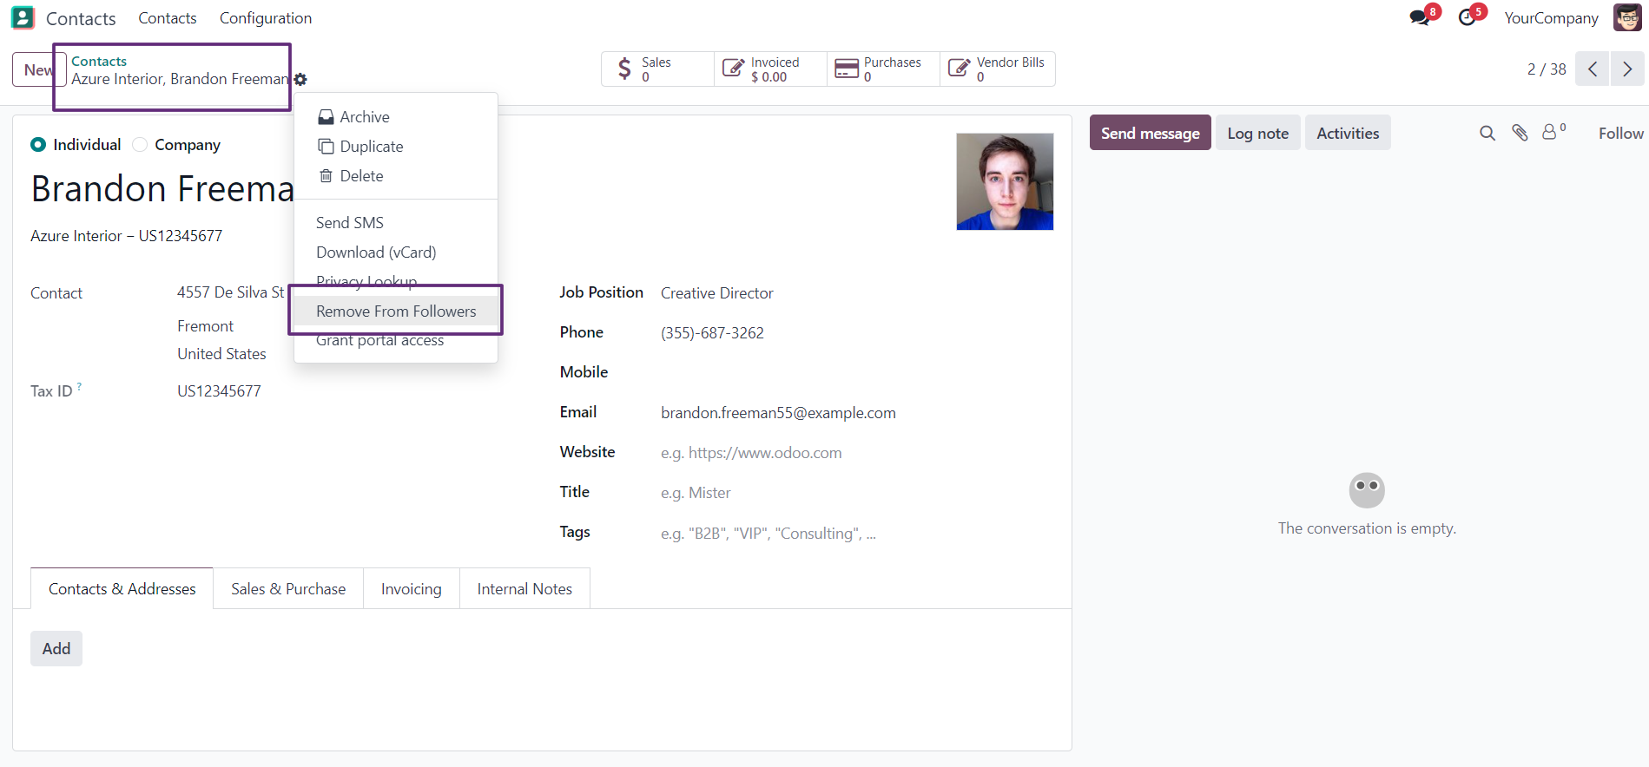This screenshot has width=1649, height=767.
Task: Click Brandon Freeman's profile photo
Action: click(1005, 181)
